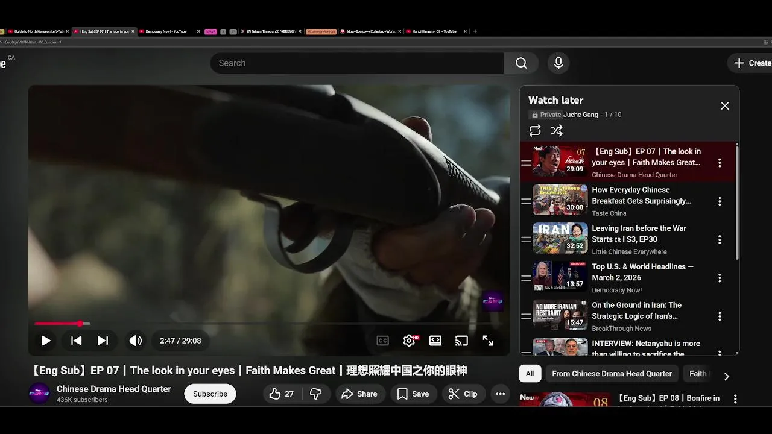772x434 pixels.
Task: Open the pink NEWS tab group
Action: [210, 31]
